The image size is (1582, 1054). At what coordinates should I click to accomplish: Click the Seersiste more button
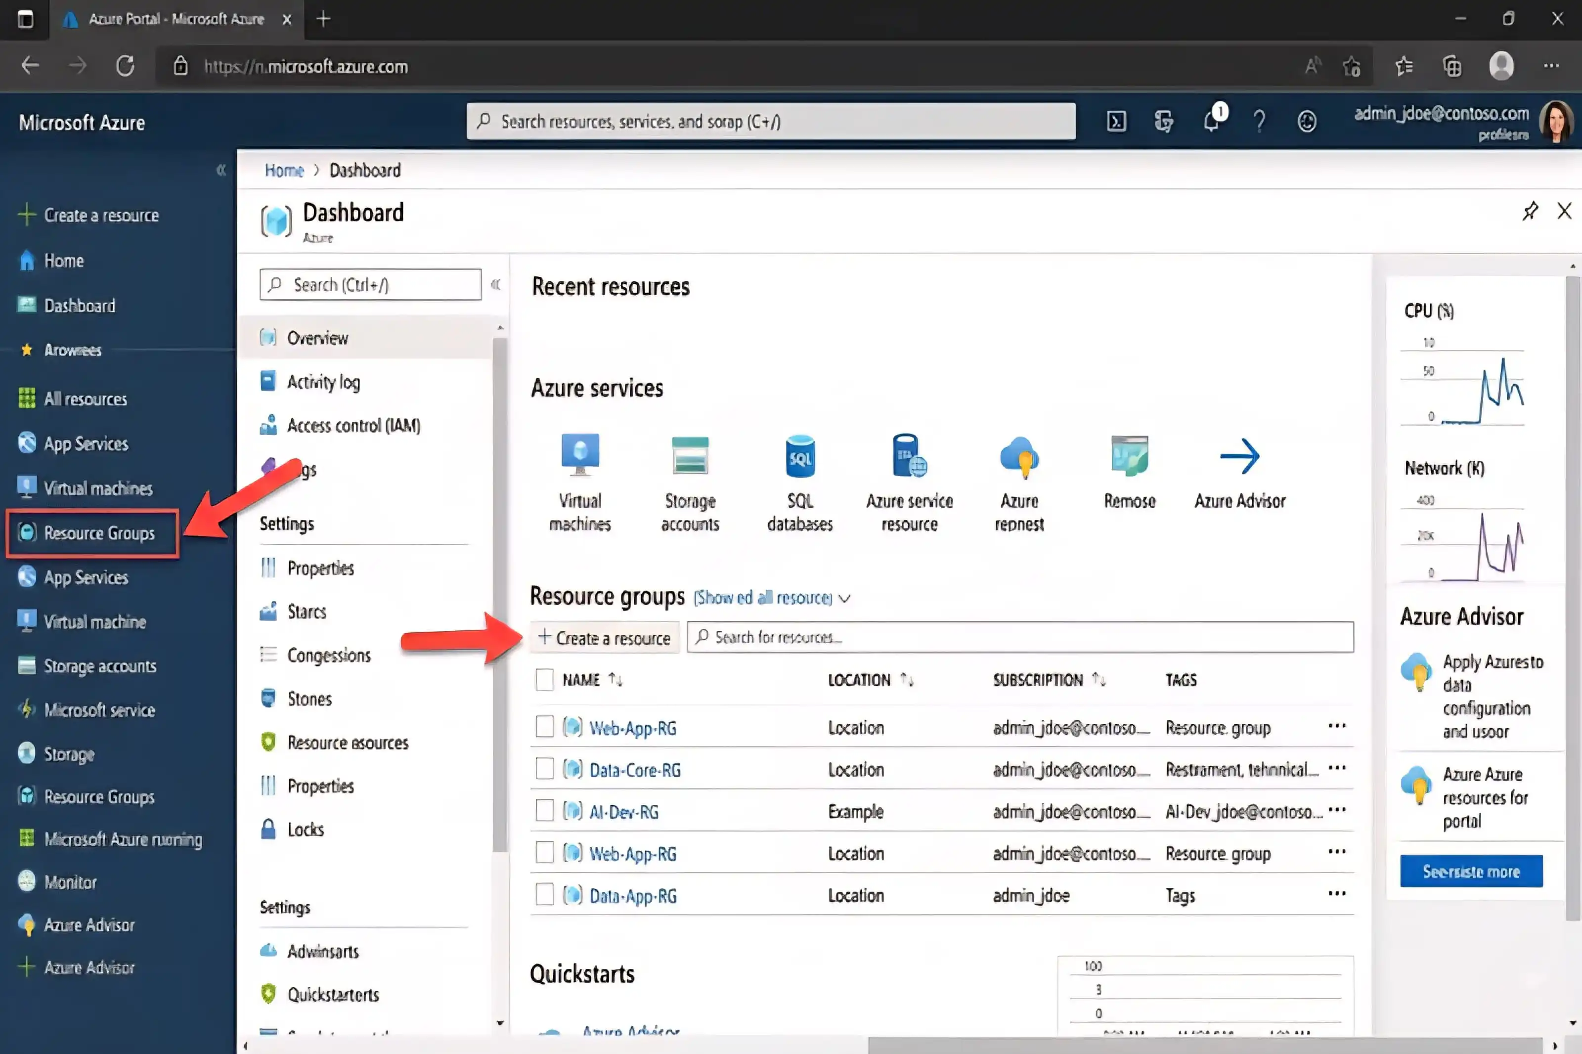(x=1471, y=871)
